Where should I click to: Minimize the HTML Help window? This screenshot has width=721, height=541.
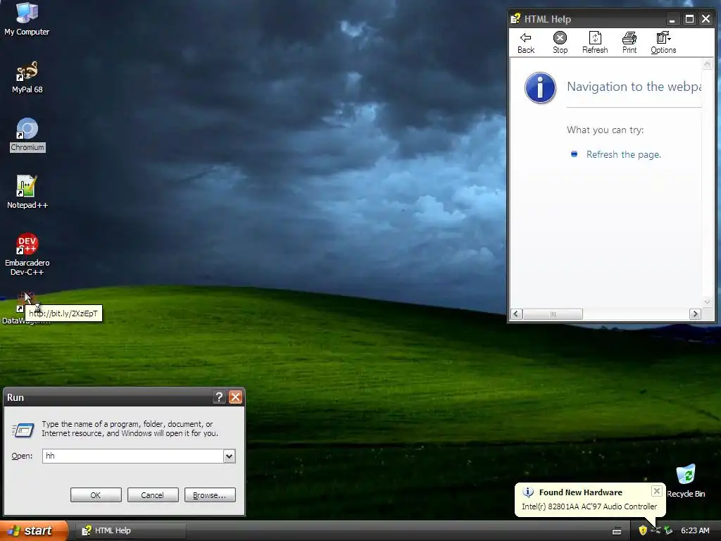pos(672,19)
